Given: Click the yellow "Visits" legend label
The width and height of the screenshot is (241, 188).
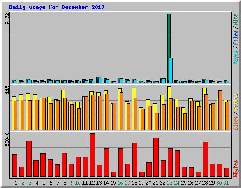Looking at the screenshot, I should click(x=236, y=102).
